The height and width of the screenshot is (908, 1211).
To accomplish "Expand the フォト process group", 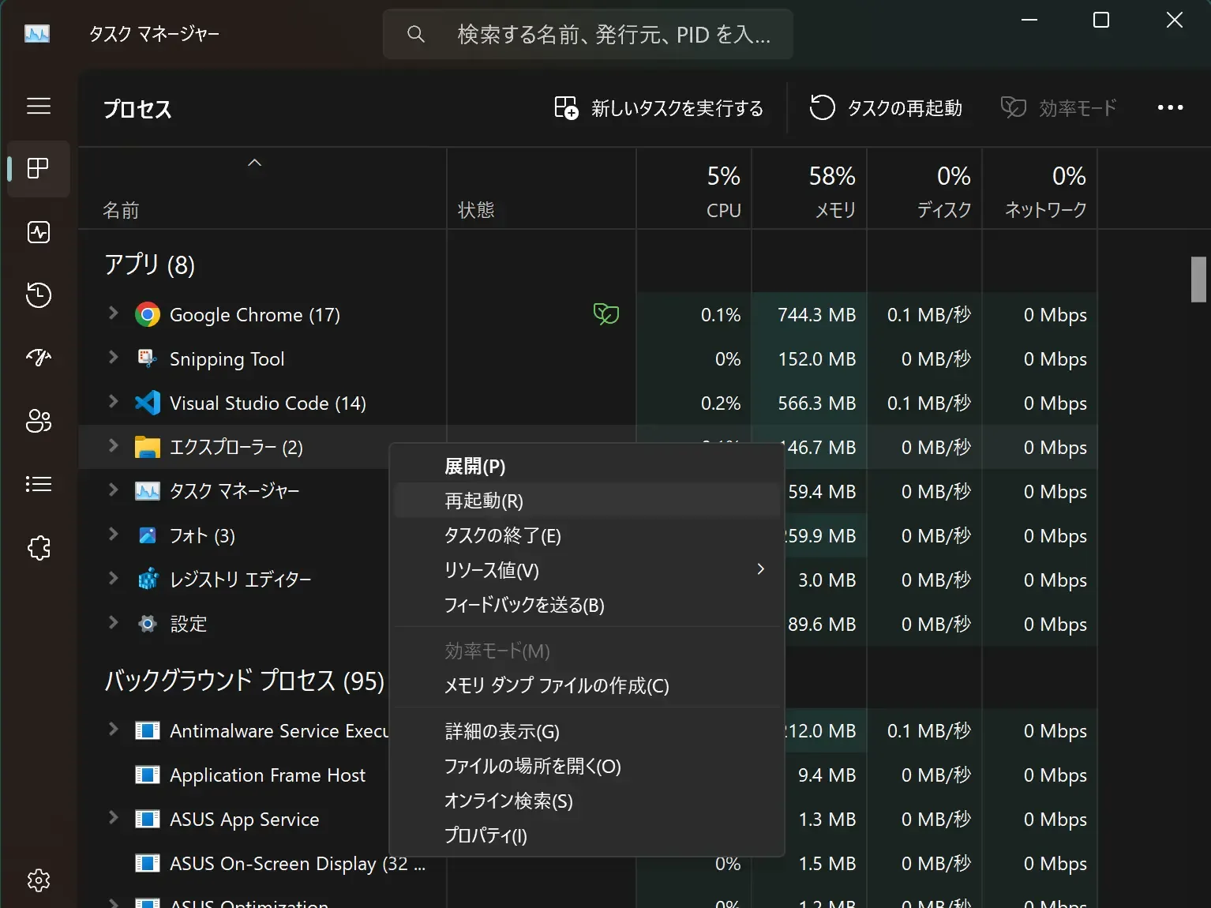I will [113, 535].
